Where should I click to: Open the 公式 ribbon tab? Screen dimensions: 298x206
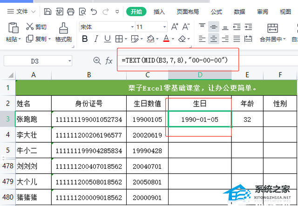pyautogui.click(x=216, y=12)
